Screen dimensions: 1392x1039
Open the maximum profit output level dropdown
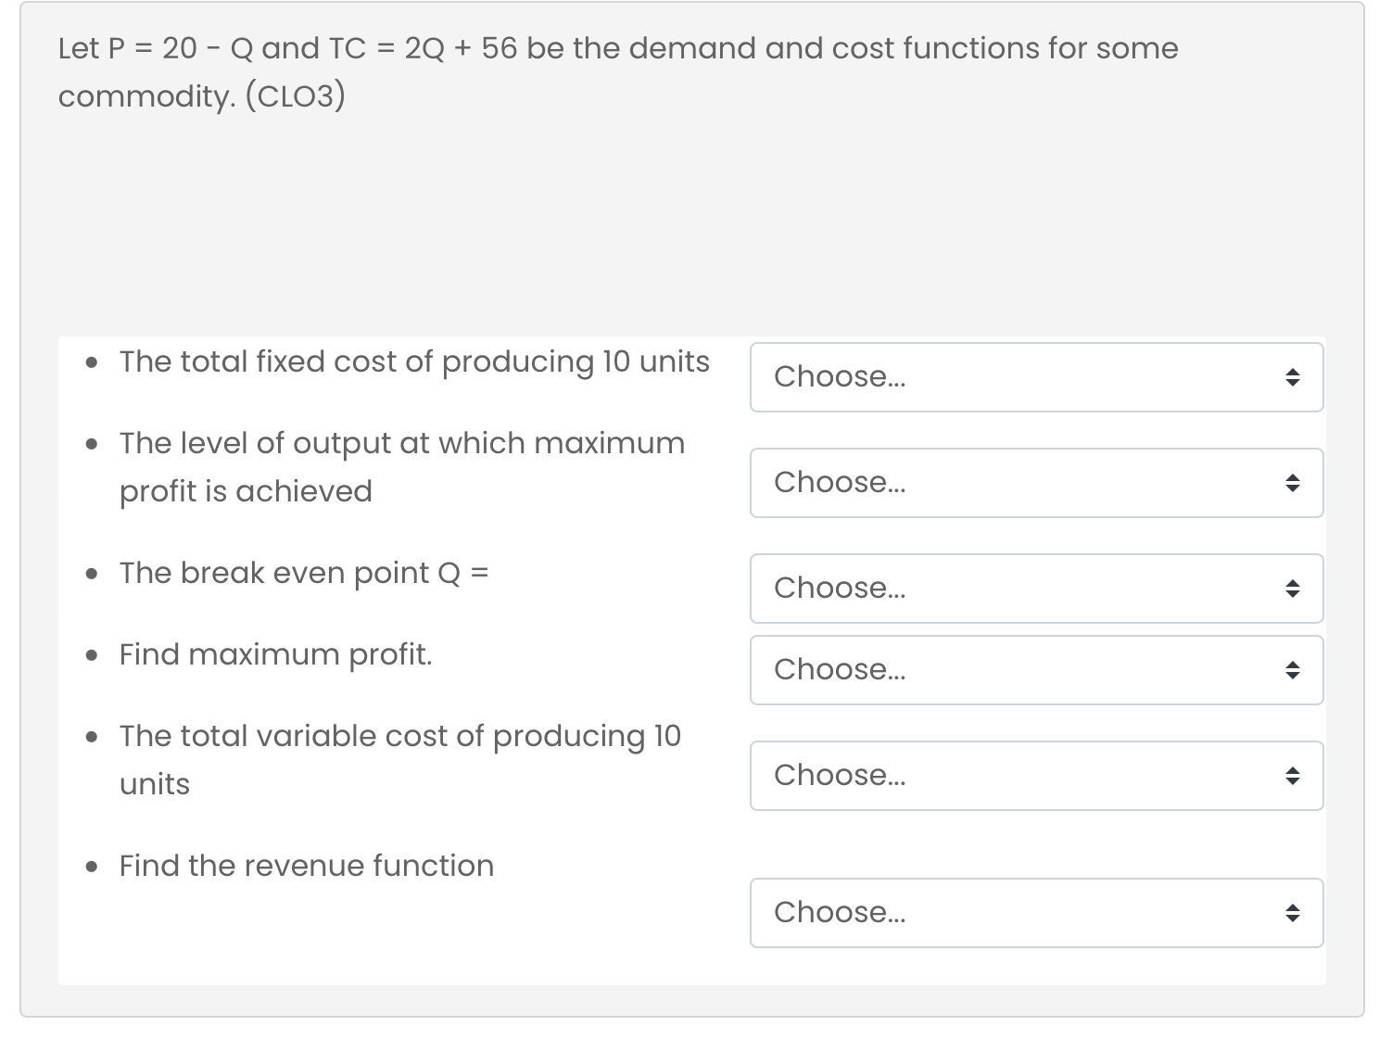tap(1036, 483)
